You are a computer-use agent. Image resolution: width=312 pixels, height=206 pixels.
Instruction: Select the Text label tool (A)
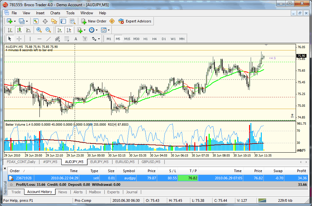point(76,39)
